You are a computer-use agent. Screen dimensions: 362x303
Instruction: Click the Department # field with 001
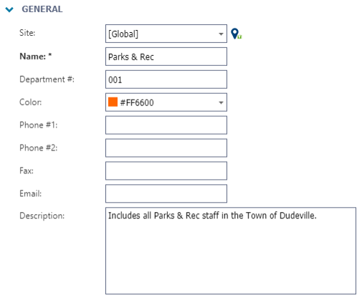(166, 80)
